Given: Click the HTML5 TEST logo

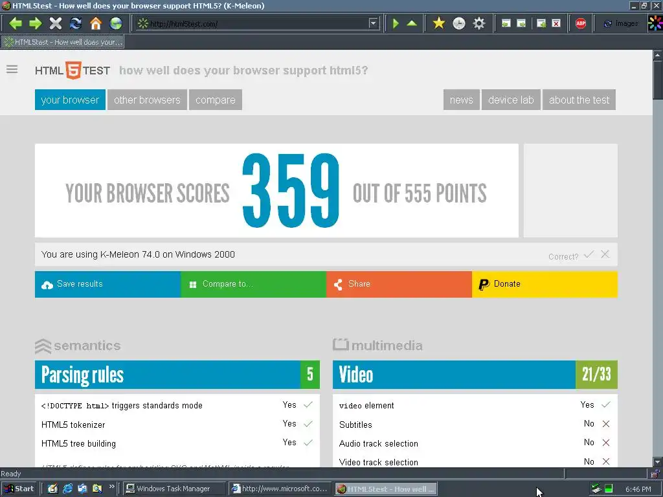Looking at the screenshot, I should coord(73,70).
